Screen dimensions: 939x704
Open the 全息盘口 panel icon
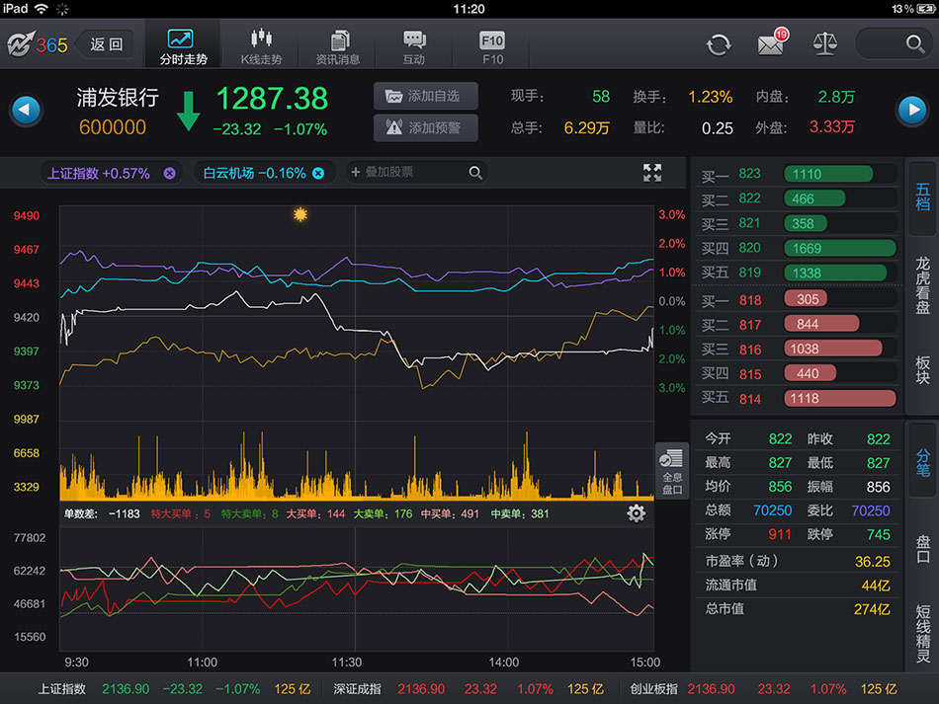(x=672, y=471)
